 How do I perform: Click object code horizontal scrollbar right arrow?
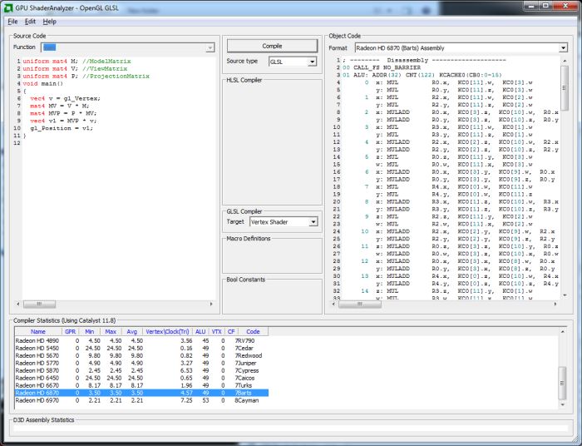[555, 305]
